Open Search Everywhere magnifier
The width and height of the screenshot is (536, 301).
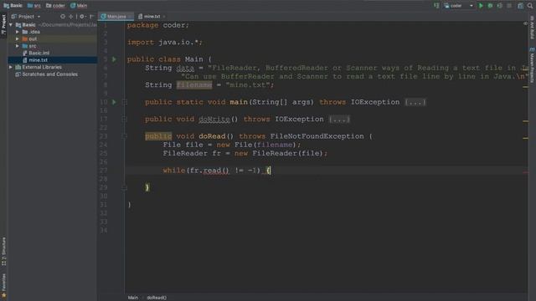pyautogui.click(x=530, y=6)
